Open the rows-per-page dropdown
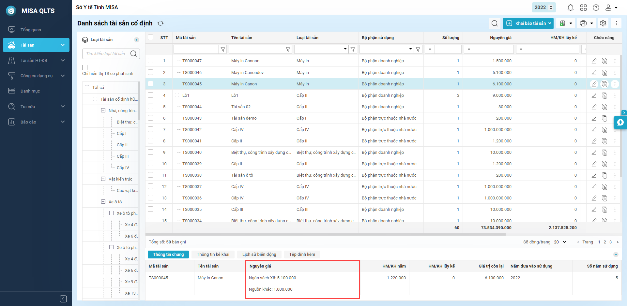Viewport: 627px width, 306px height. tap(560, 242)
